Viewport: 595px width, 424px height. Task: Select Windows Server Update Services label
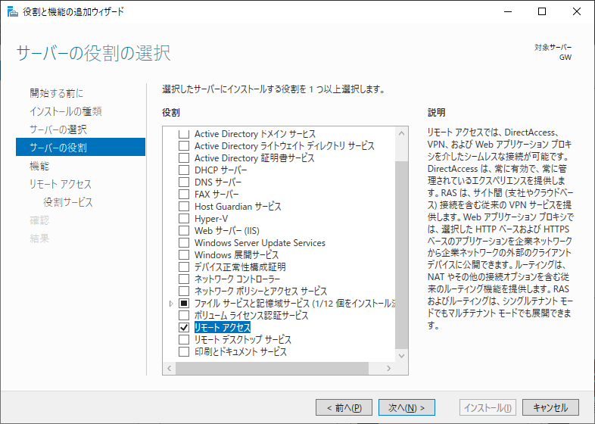[x=260, y=243]
